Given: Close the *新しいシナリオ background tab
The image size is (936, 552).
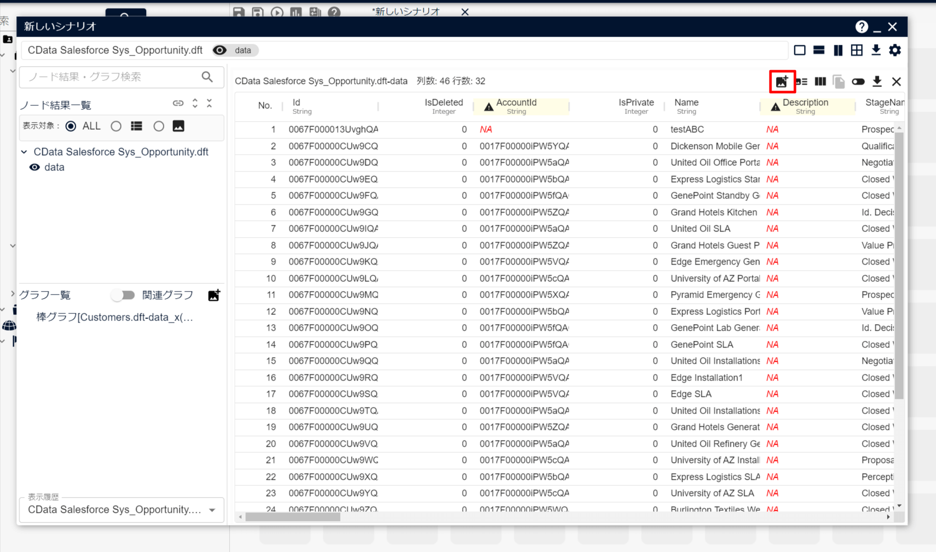Looking at the screenshot, I should coord(465,12).
